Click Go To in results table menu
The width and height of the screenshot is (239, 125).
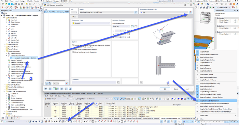46,96
